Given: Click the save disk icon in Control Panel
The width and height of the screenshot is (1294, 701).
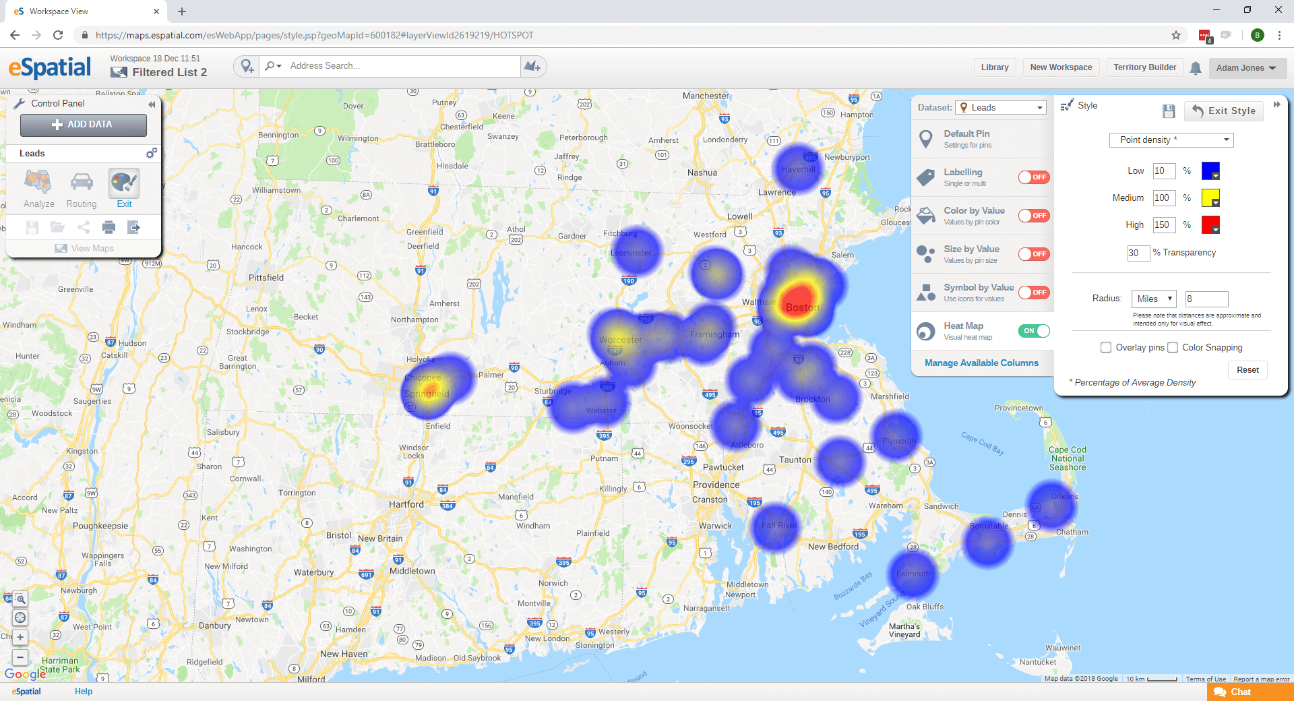Looking at the screenshot, I should 32,227.
